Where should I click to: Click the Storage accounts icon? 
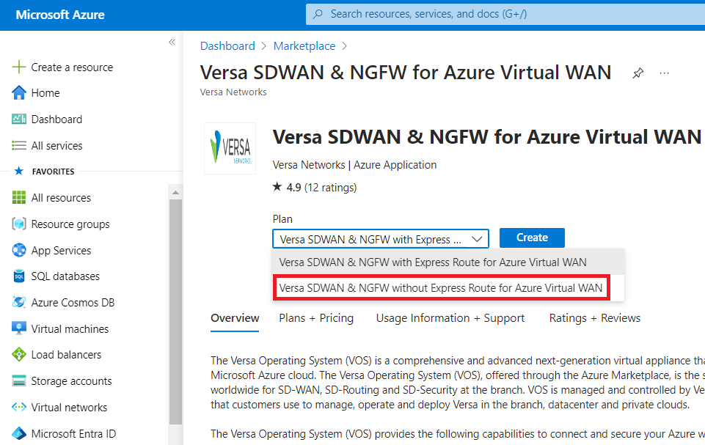(19, 380)
